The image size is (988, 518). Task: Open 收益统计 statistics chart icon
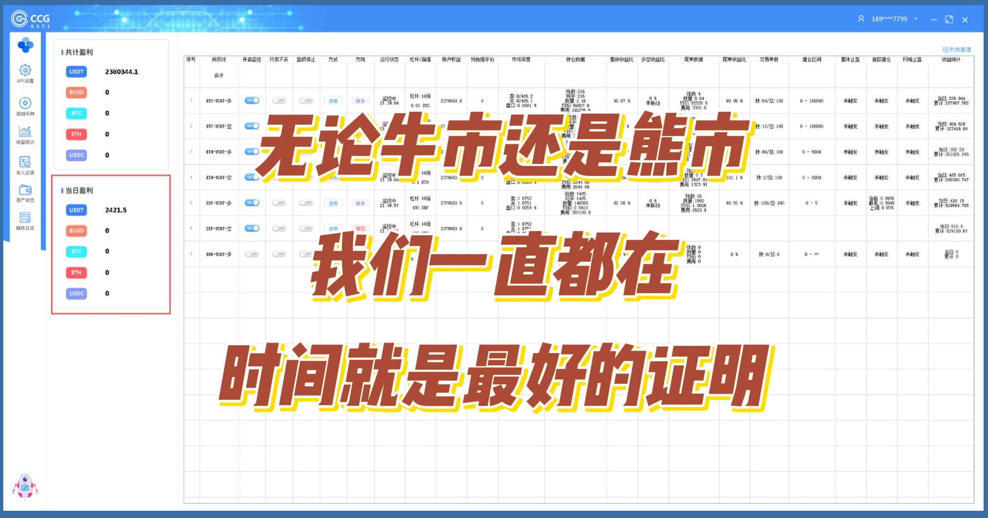(25, 132)
